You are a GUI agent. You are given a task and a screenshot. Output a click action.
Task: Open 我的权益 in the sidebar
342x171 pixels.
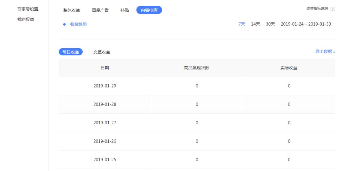pos(26,19)
